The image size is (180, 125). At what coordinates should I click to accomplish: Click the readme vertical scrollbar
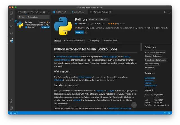point(141,47)
